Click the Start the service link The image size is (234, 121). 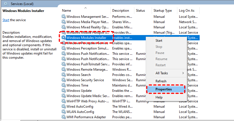tap(6, 20)
